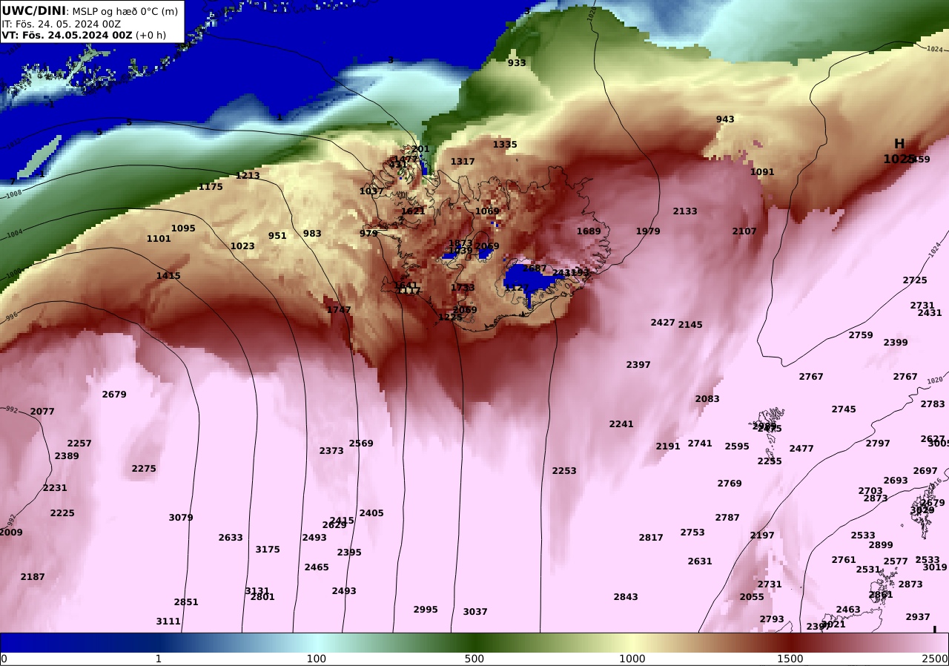Click the 1213 height value
The height and width of the screenshot is (666, 949).
tap(248, 176)
